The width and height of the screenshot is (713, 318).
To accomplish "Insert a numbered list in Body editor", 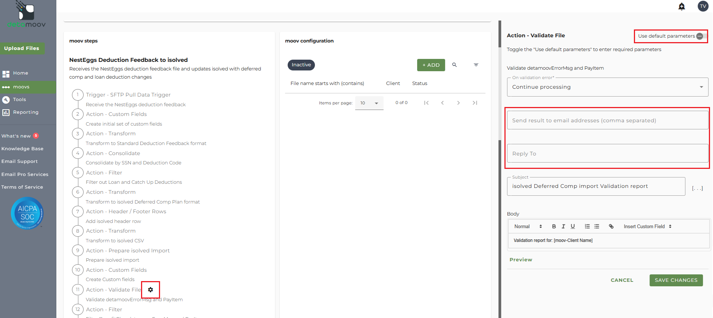I will coord(587,226).
